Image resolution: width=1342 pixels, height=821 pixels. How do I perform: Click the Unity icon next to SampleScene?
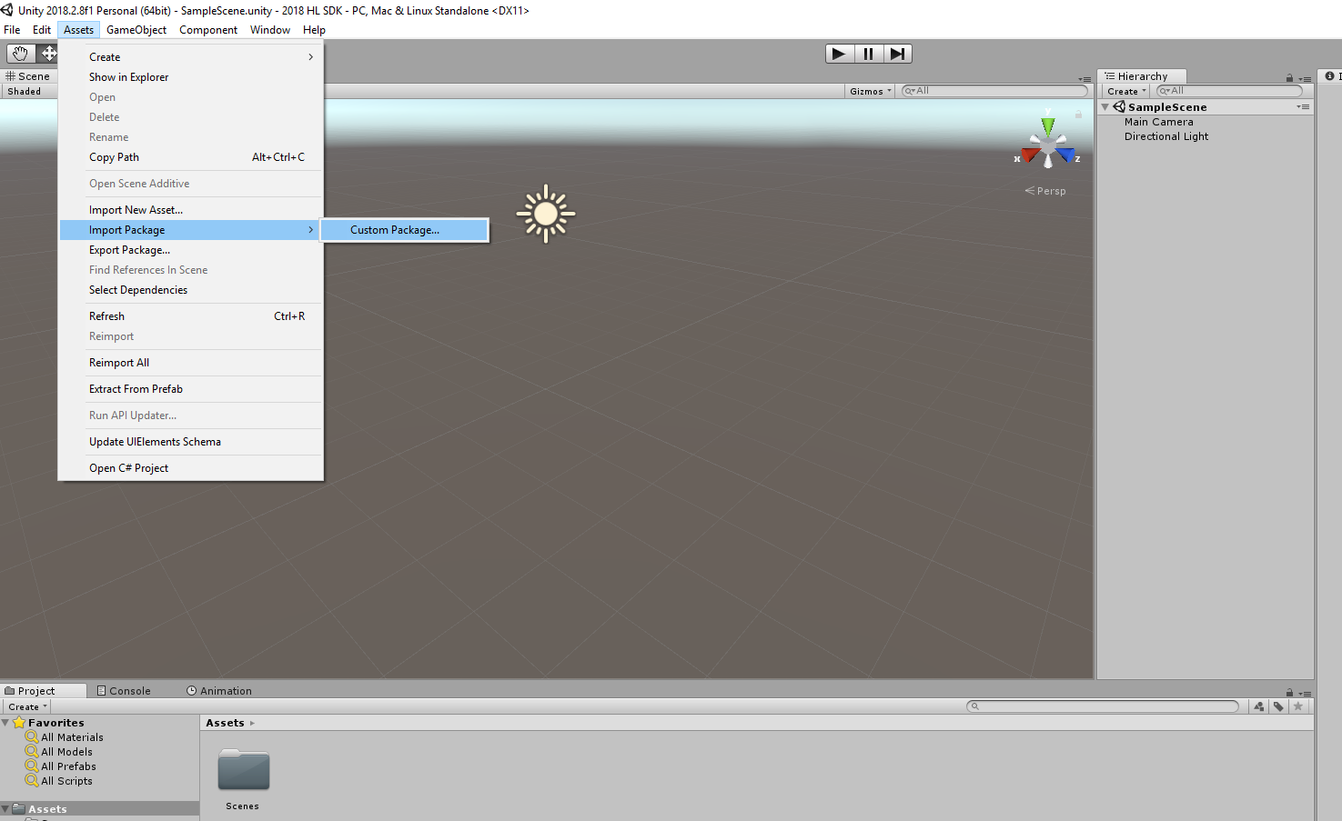pyautogui.click(x=1119, y=106)
